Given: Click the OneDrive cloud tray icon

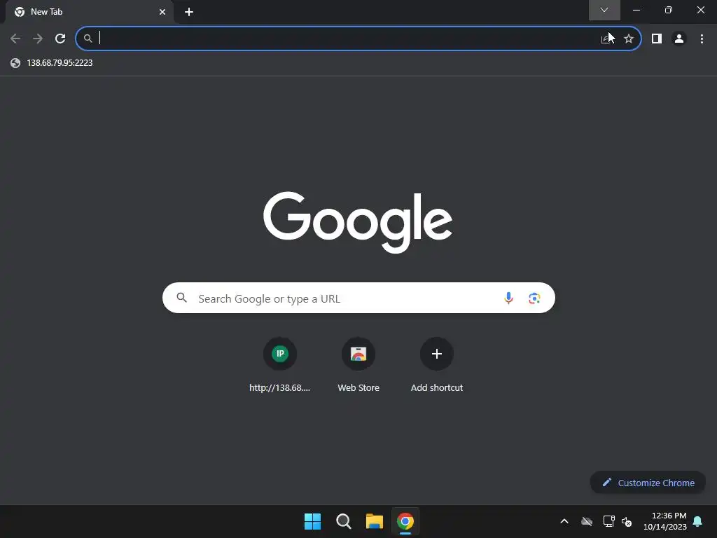Looking at the screenshot, I should point(587,521).
